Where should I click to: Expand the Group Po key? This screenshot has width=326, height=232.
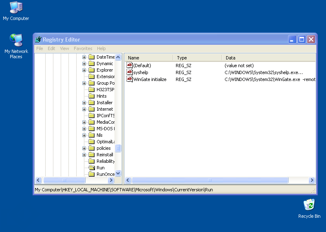(x=84, y=83)
